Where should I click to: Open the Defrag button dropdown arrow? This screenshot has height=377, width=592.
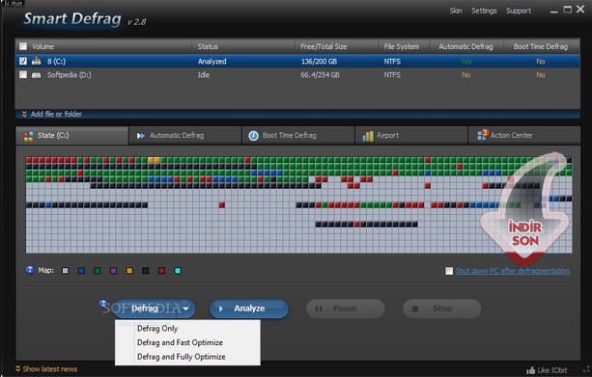pos(185,309)
